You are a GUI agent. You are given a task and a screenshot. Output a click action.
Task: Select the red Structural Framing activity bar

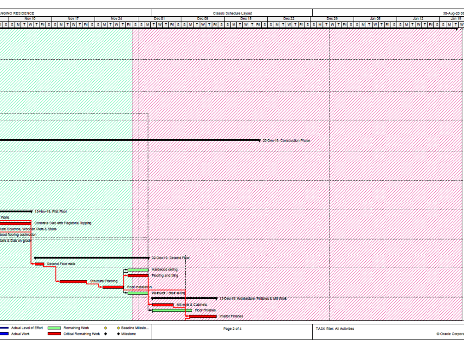[x=73, y=282]
